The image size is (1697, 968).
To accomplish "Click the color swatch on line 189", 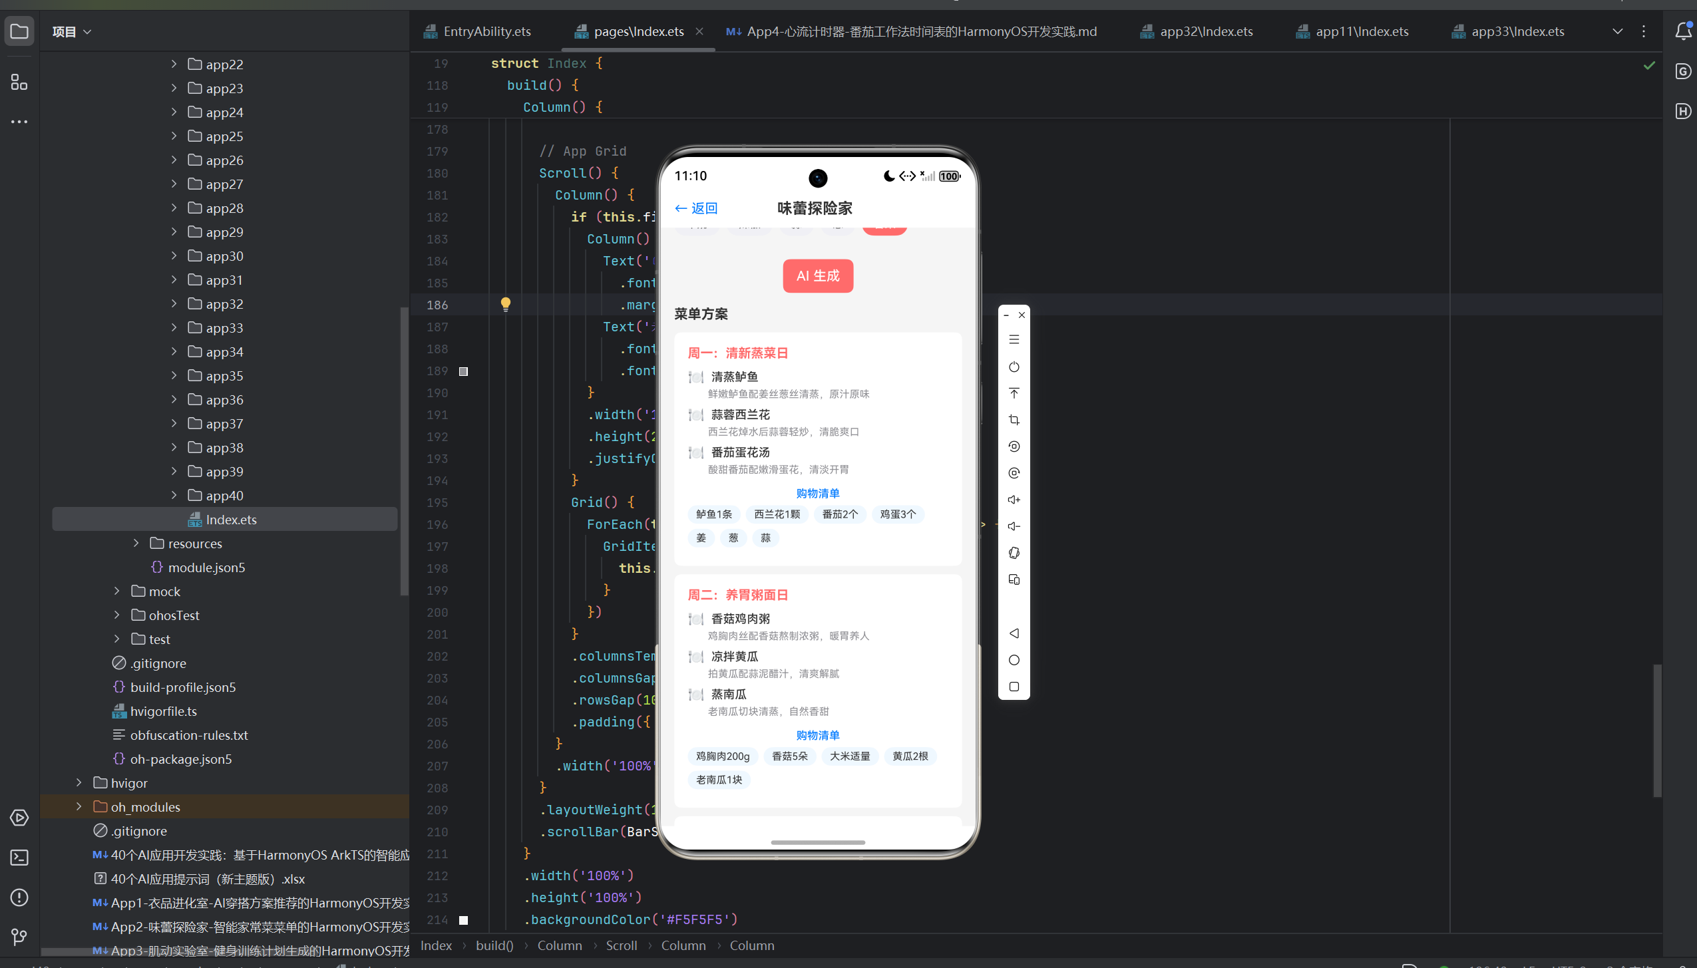I will (464, 371).
